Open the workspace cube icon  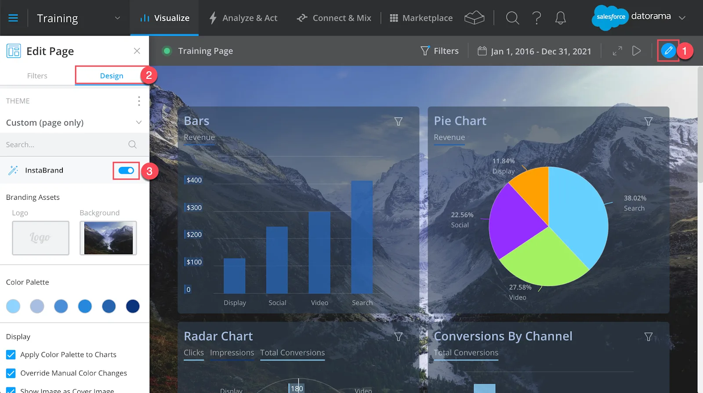(474, 18)
